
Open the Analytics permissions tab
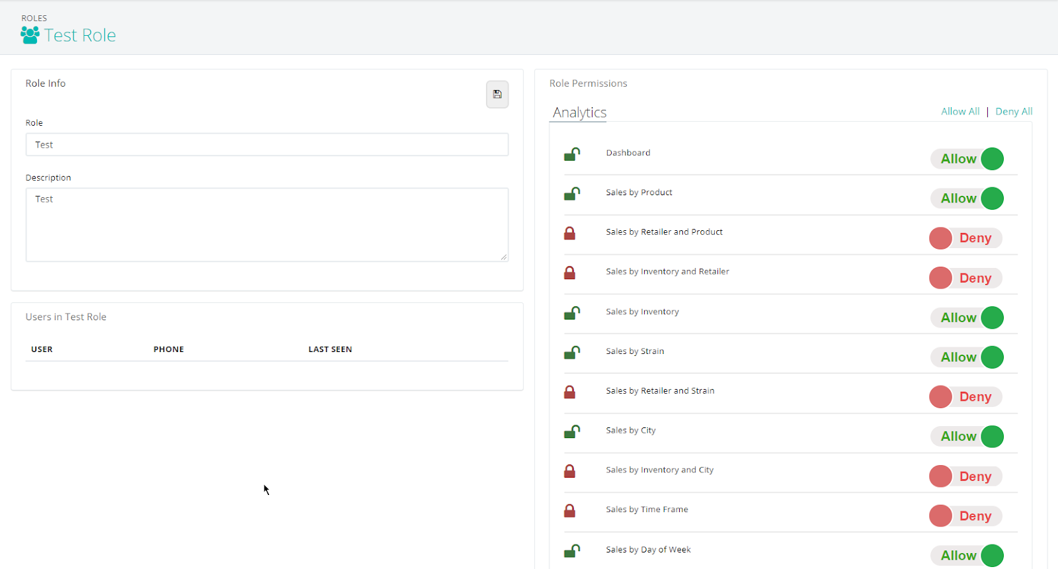coord(579,112)
